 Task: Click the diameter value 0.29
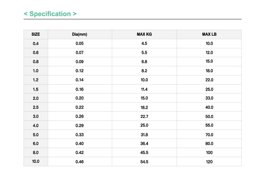coord(79,126)
